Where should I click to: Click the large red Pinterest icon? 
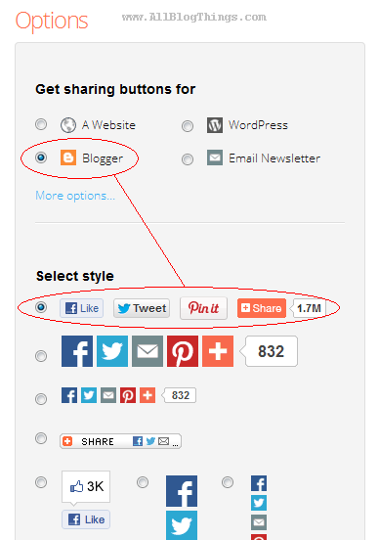tap(183, 351)
